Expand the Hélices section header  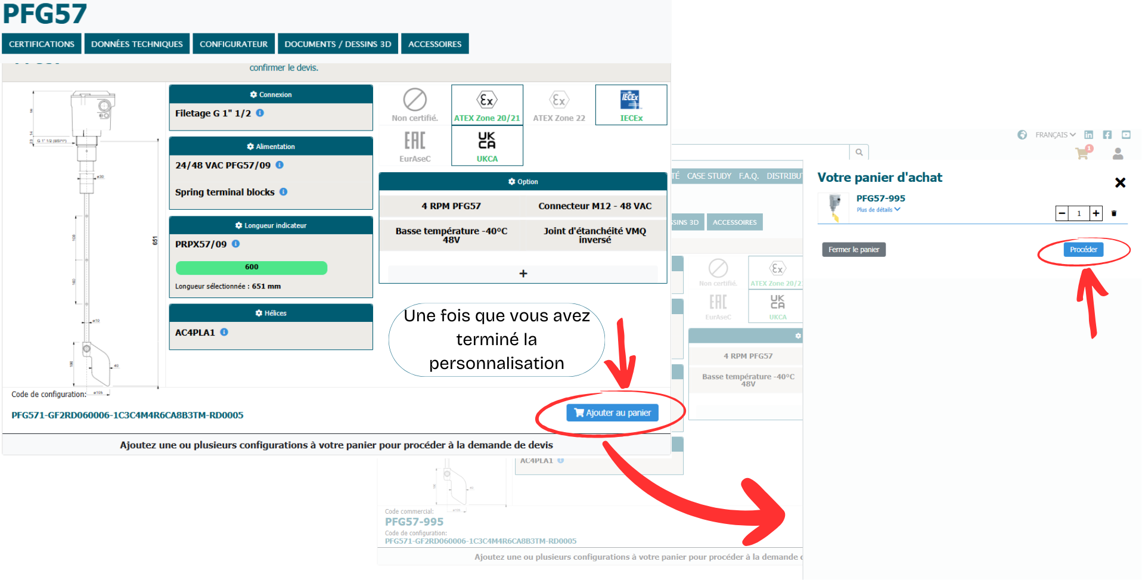click(271, 313)
